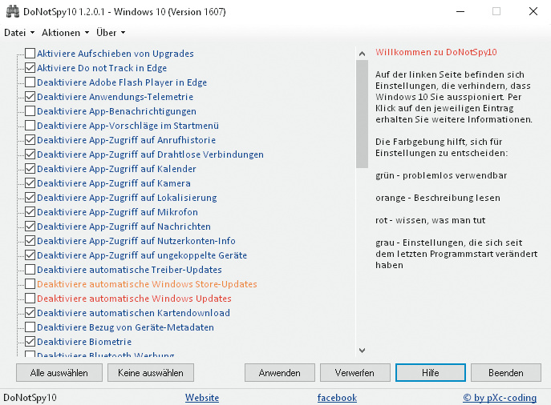Image resolution: width=551 pixels, height=405 pixels.
Task: Tick Deaktiviere automatische Windows Store-Updates
Action: pos(30,284)
